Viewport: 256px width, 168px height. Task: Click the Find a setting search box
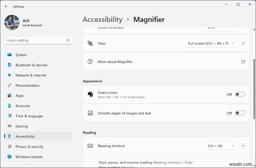point(38,40)
